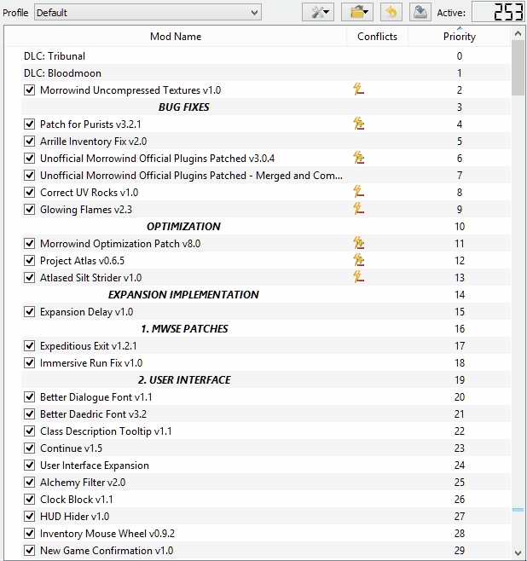Disable Expansion Delay v1.0 mod

coord(29,312)
